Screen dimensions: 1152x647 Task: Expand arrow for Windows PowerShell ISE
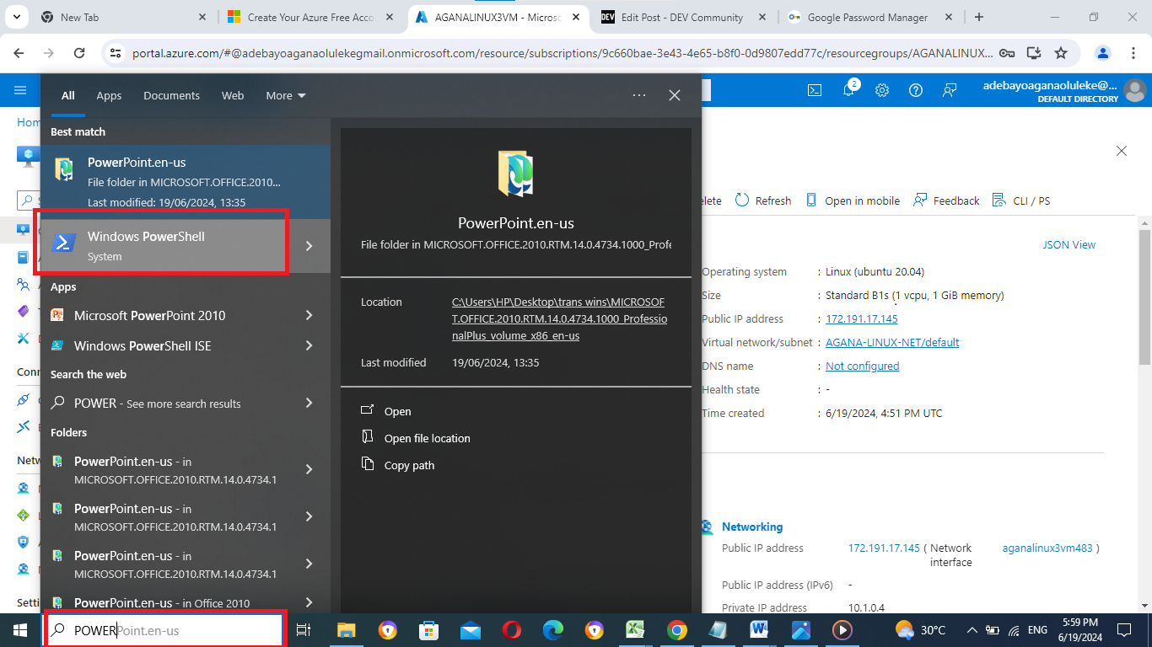[x=309, y=345]
